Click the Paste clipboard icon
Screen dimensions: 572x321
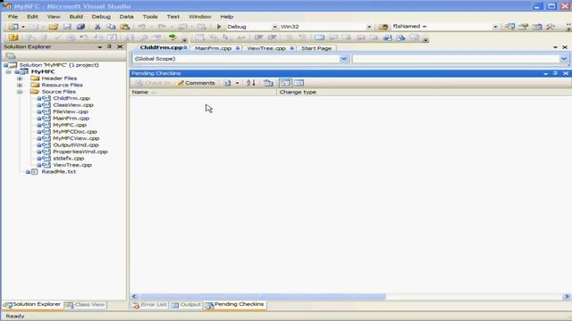(x=125, y=27)
